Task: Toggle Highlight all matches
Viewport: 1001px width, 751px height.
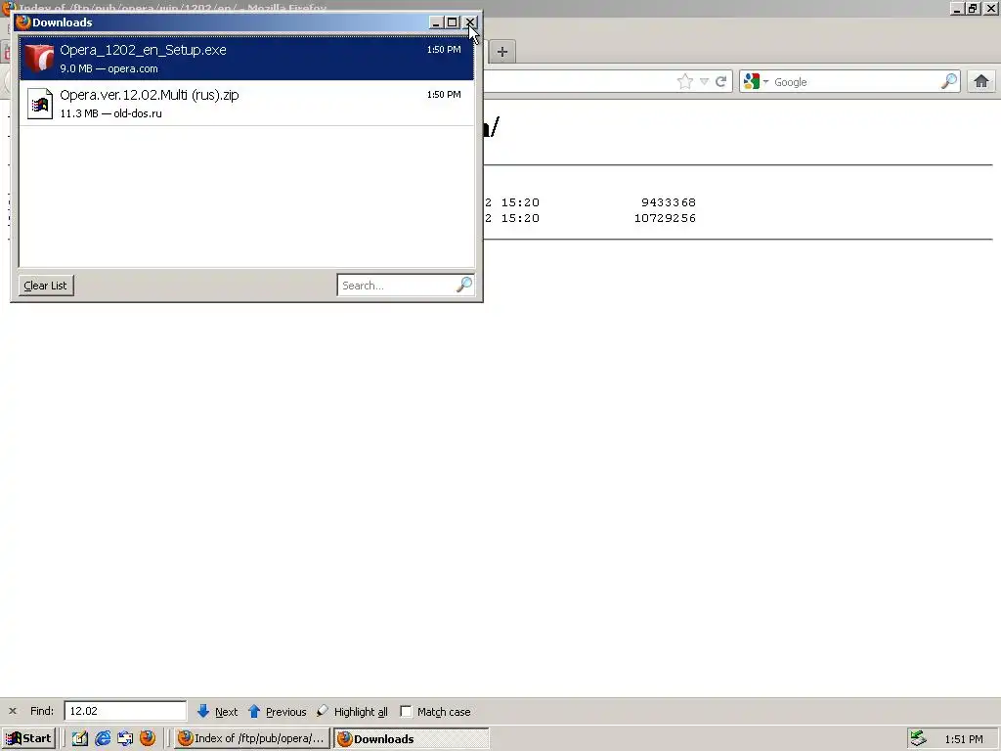Action: tap(352, 712)
